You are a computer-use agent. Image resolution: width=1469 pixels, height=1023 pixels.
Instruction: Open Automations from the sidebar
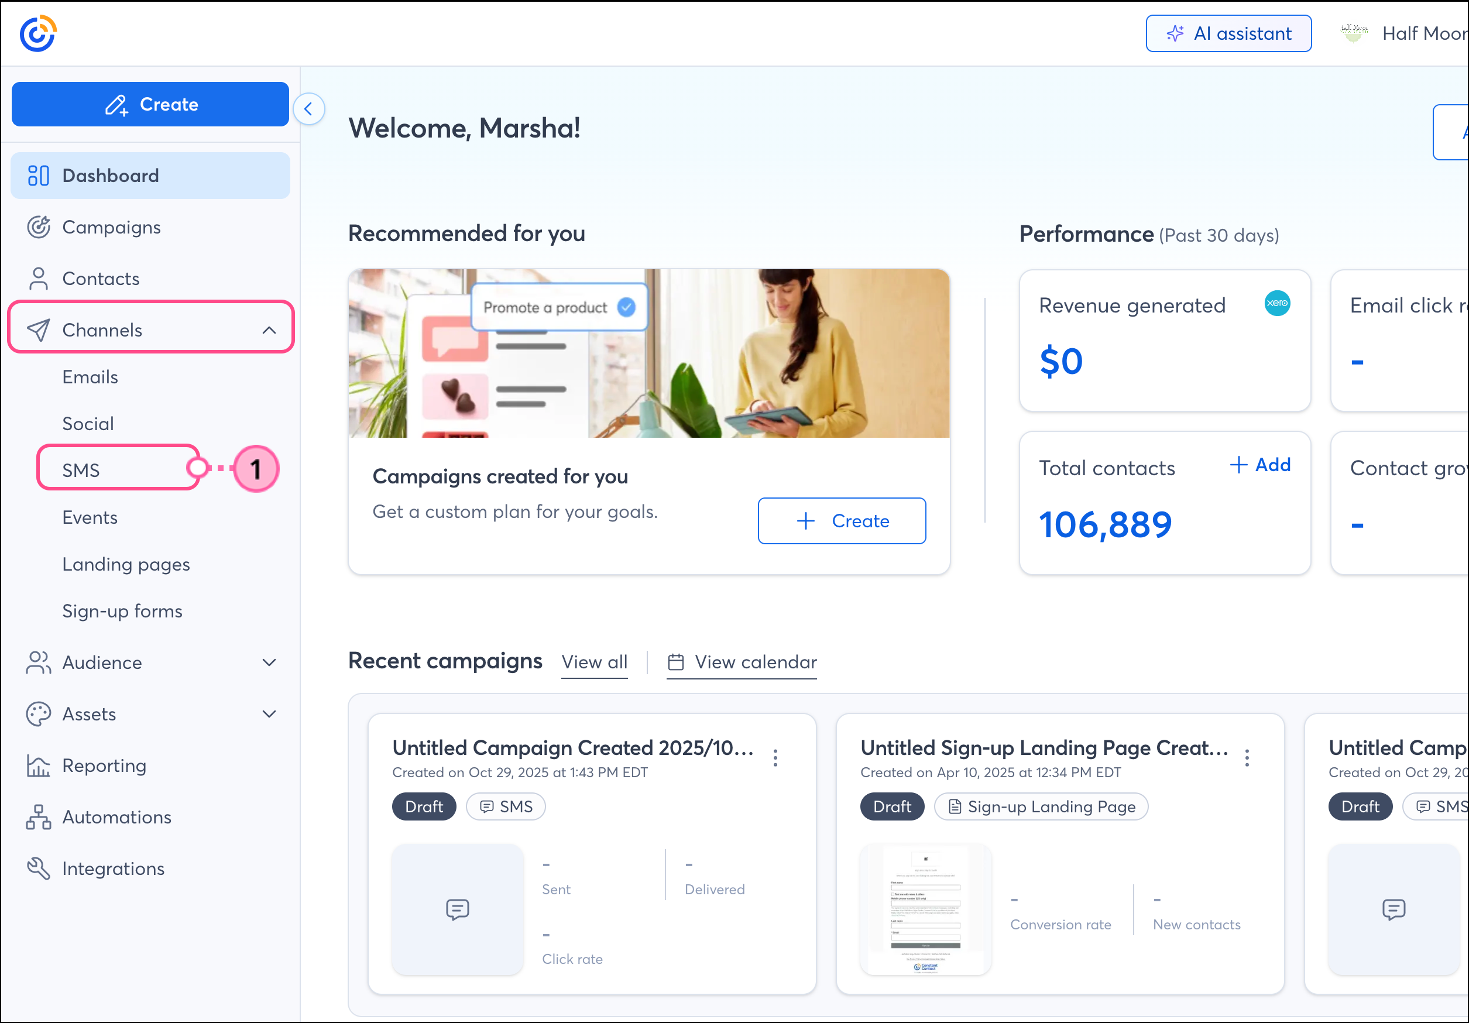click(116, 817)
